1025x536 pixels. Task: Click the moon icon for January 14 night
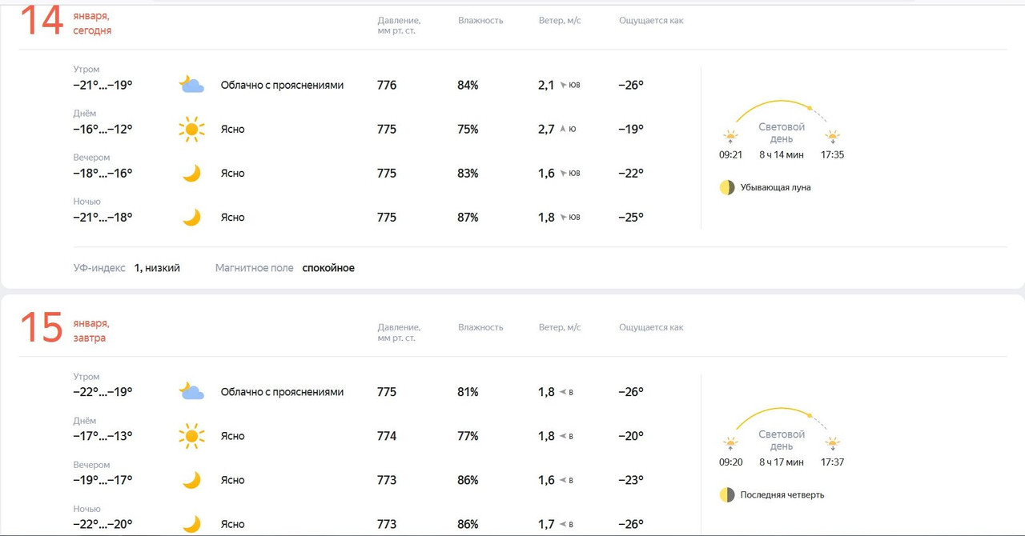(191, 217)
